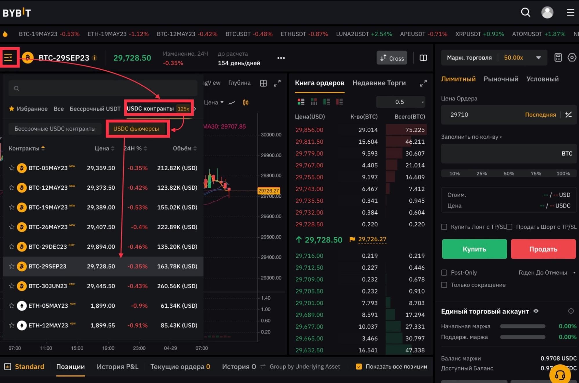Image resolution: width=579 pixels, height=383 pixels.
Task: Set quantity slider to 75%
Action: point(536,173)
